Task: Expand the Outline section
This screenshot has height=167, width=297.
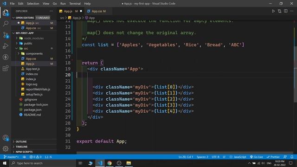Action: [x=34, y=141]
